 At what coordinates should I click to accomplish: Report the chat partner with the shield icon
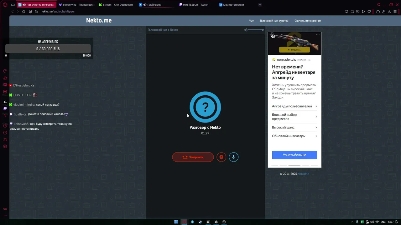221,157
